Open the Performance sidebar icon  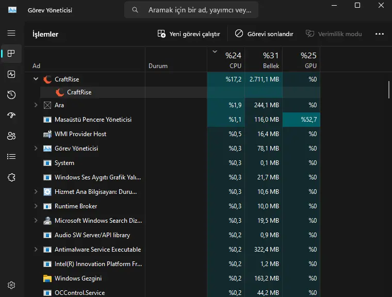(x=11, y=74)
